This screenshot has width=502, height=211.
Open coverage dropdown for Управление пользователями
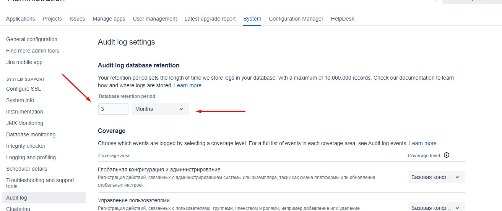(x=436, y=207)
